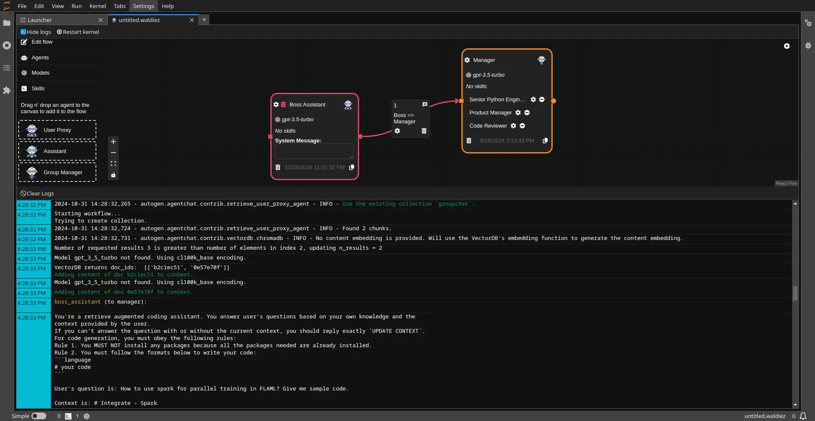Open the Run menu

pos(76,6)
